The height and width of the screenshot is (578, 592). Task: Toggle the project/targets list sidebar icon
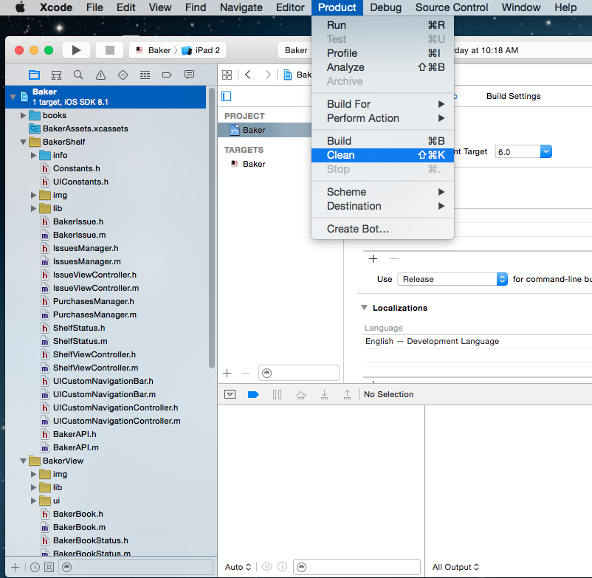pos(226,96)
